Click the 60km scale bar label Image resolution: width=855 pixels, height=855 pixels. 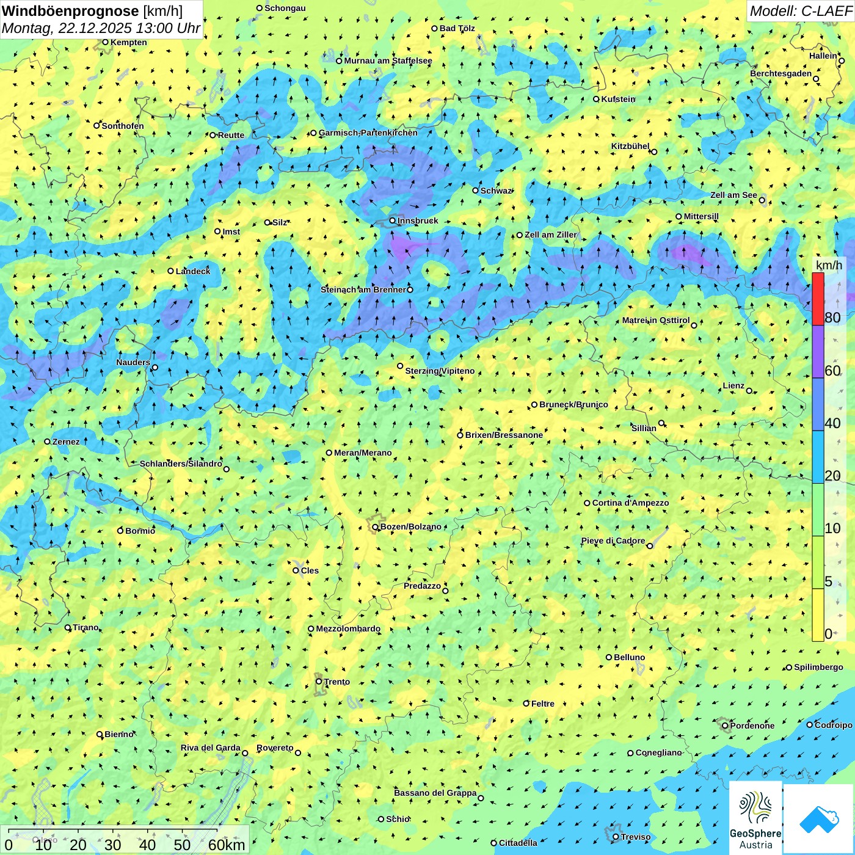tap(227, 845)
